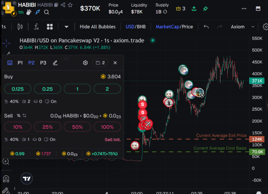Open the three-dot more options menu
The width and height of the screenshot is (268, 194).
pos(244,9)
